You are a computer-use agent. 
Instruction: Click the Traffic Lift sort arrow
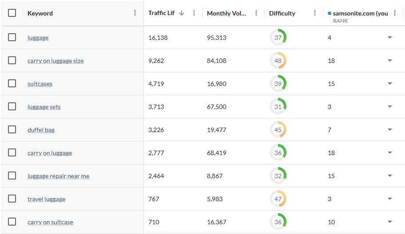click(182, 13)
